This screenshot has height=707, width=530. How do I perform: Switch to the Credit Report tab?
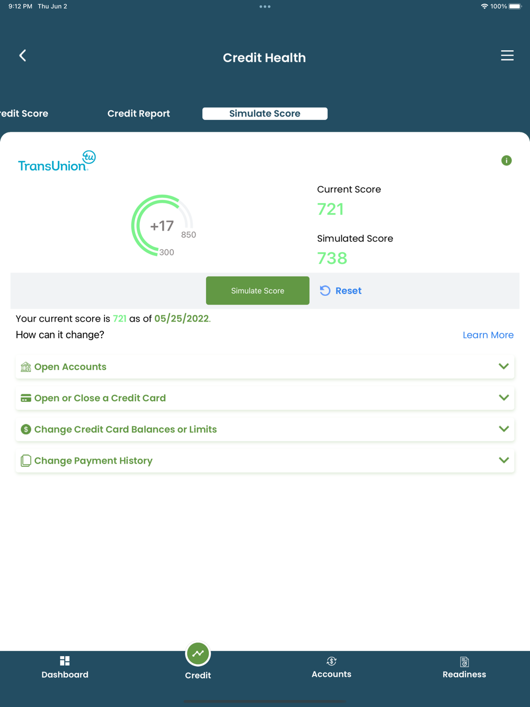pyautogui.click(x=139, y=113)
